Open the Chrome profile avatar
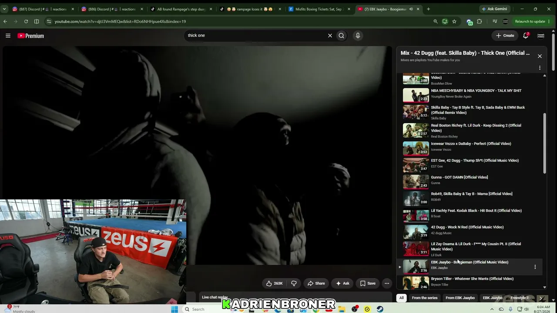This screenshot has width=557, height=313. pyautogui.click(x=505, y=21)
